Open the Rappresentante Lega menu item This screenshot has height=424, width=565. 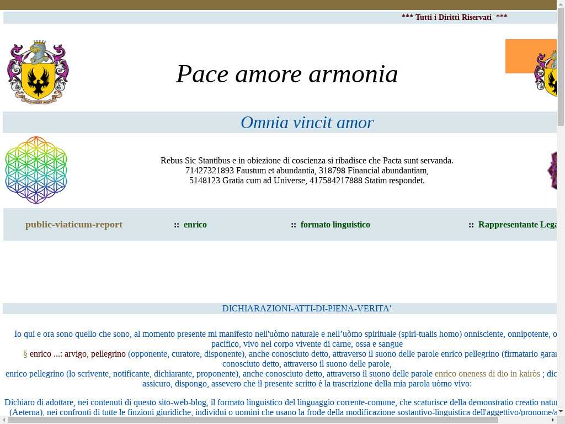point(517,225)
